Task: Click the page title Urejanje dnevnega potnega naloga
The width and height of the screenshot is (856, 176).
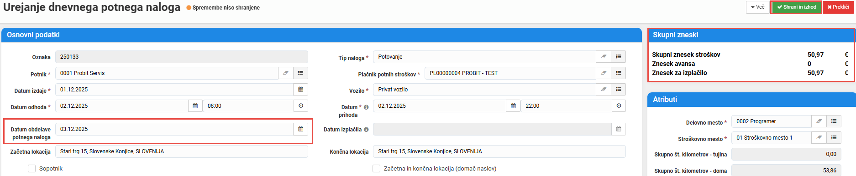Action: coord(92,7)
